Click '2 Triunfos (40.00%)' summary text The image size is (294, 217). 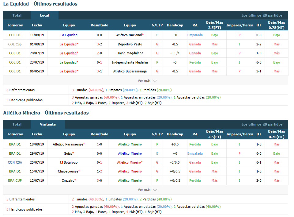click(x=88, y=199)
